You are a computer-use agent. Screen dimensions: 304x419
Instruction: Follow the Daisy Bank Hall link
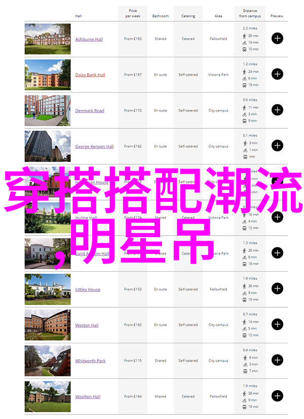click(x=90, y=75)
